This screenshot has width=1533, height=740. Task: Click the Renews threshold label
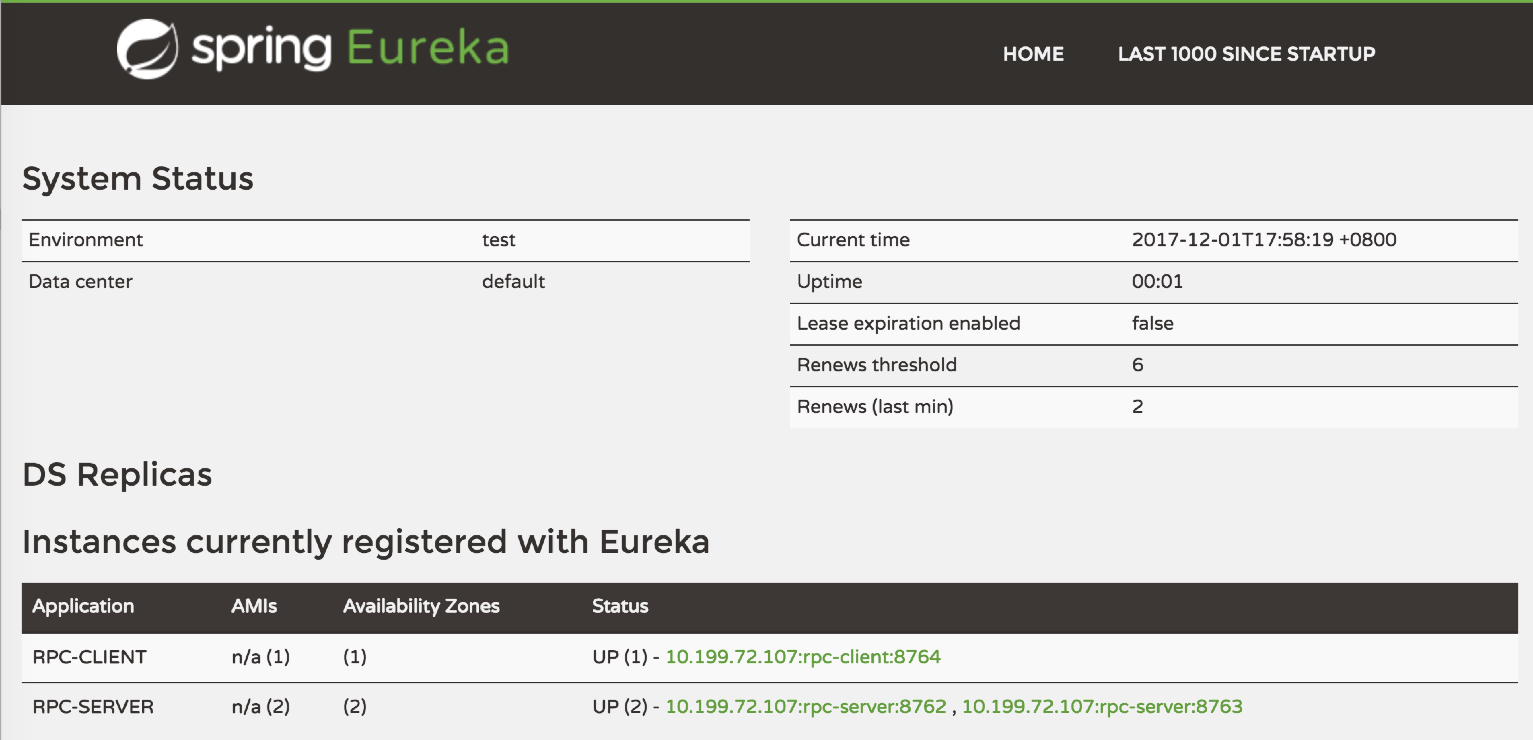[x=877, y=365]
